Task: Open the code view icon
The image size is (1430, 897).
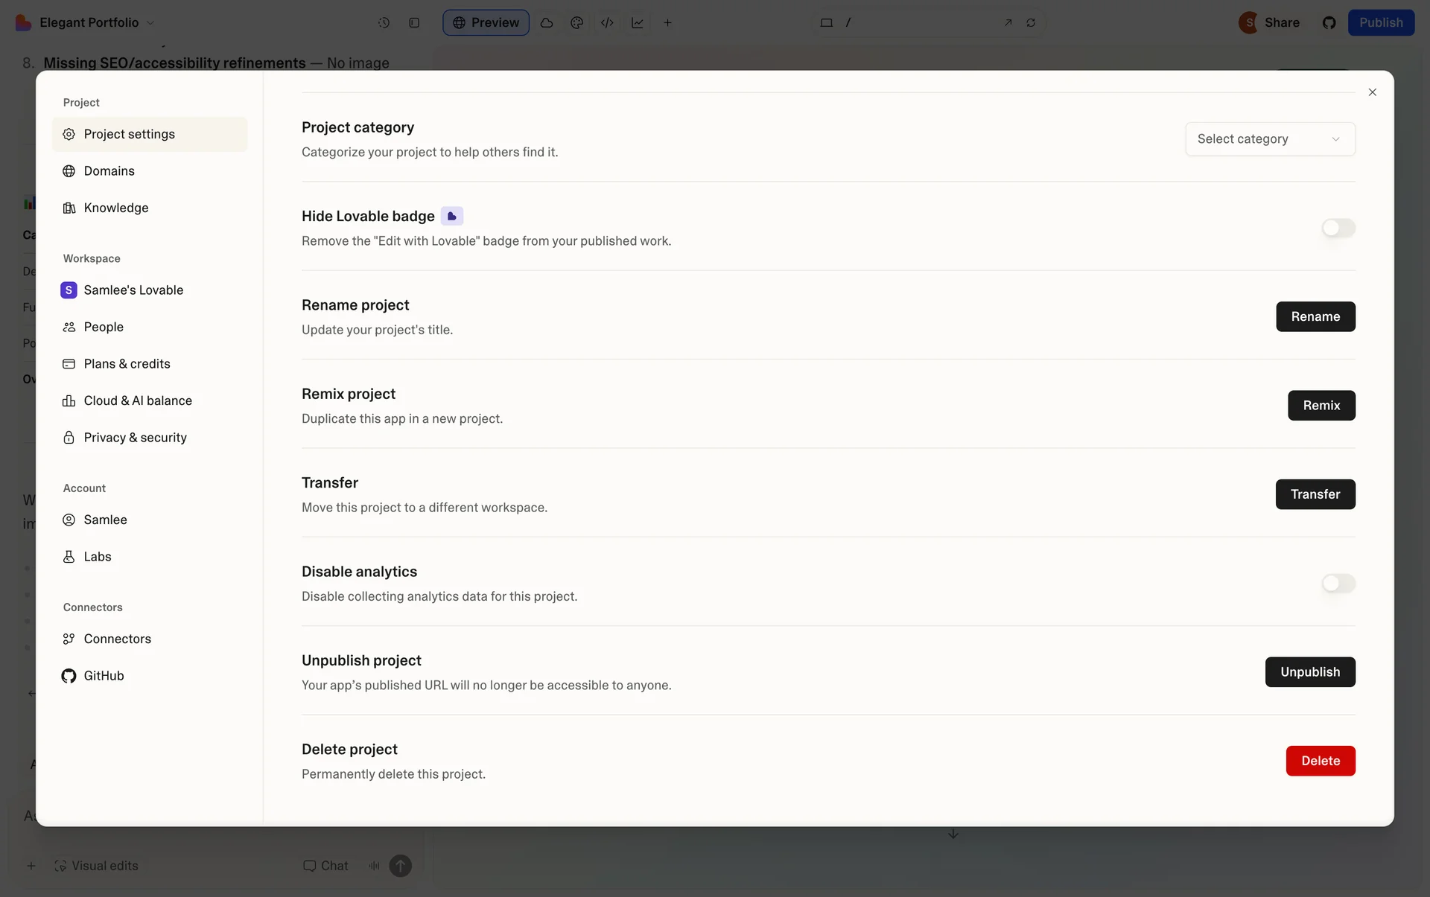Action: click(607, 22)
